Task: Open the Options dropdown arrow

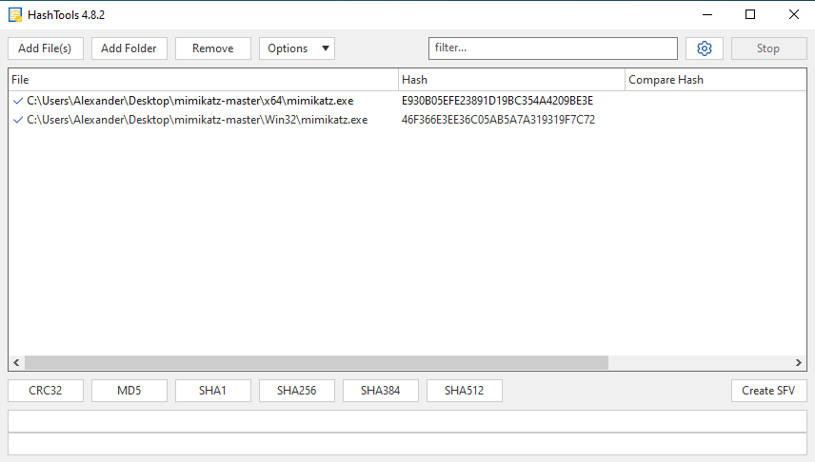Action: pyautogui.click(x=326, y=48)
